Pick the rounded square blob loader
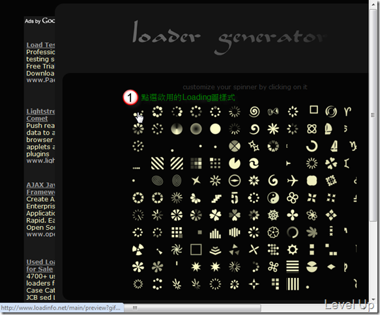 point(312,180)
